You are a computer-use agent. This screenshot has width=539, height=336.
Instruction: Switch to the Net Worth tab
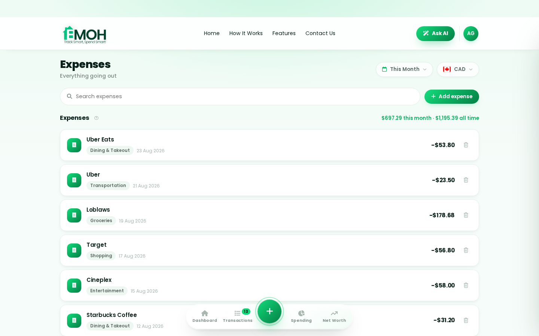pos(334,316)
